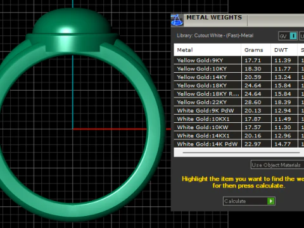Image resolution: width=304 pixels, height=228 pixels.
Task: Click the 17.57 grams value
Action: click(253, 127)
